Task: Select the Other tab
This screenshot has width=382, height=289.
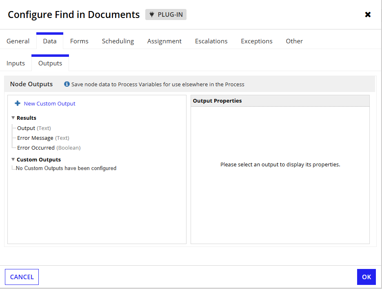Action: coord(294,41)
